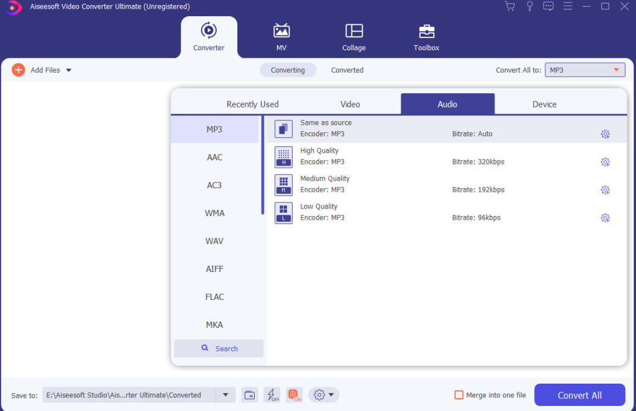Click the Search bar in the format list
The width and height of the screenshot is (636, 411).
click(x=219, y=348)
